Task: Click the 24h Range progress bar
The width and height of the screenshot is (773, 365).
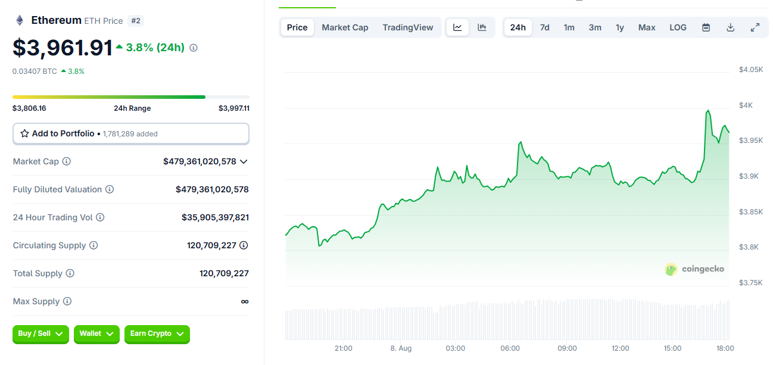Action: (x=130, y=96)
